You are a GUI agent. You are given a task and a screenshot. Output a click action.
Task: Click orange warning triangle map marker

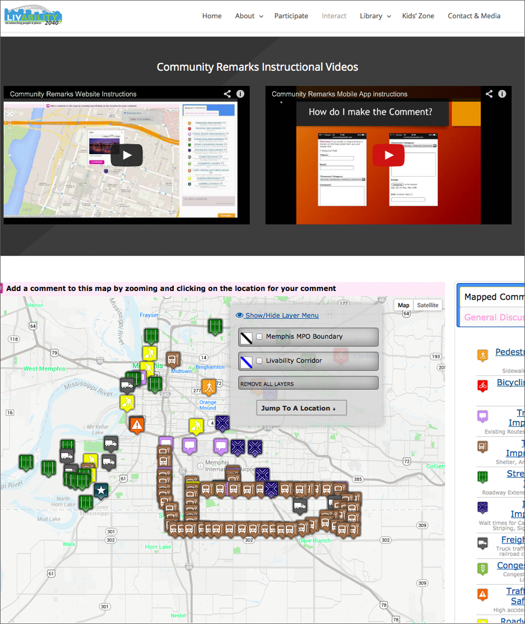(137, 425)
